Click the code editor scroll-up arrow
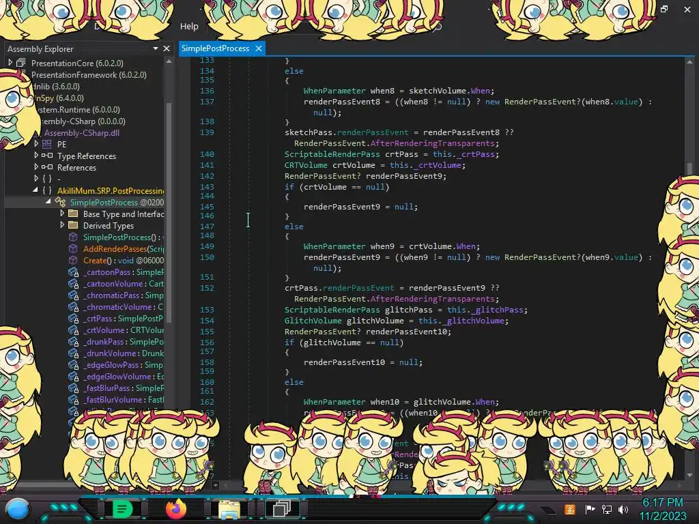The image size is (699, 524). click(x=689, y=62)
